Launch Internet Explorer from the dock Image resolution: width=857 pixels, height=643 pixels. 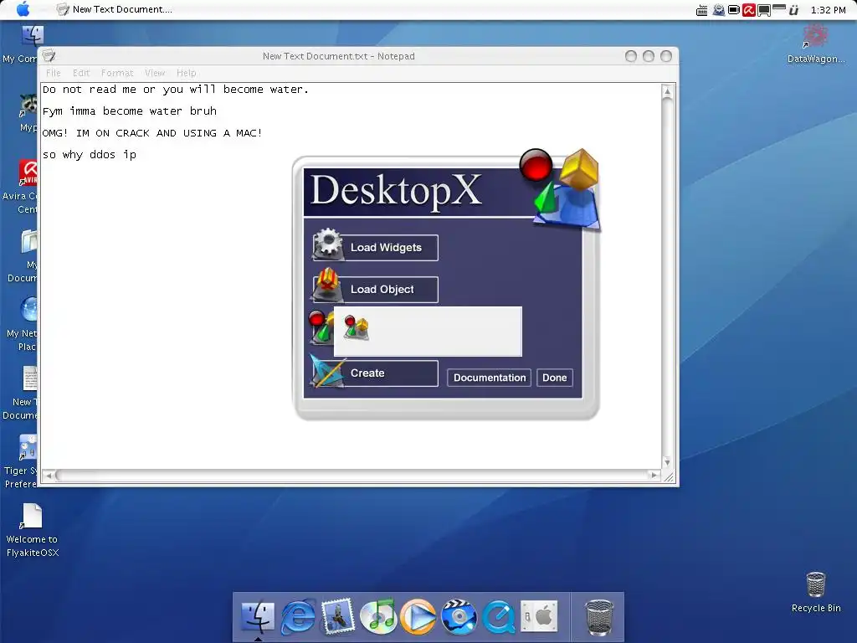tap(298, 617)
